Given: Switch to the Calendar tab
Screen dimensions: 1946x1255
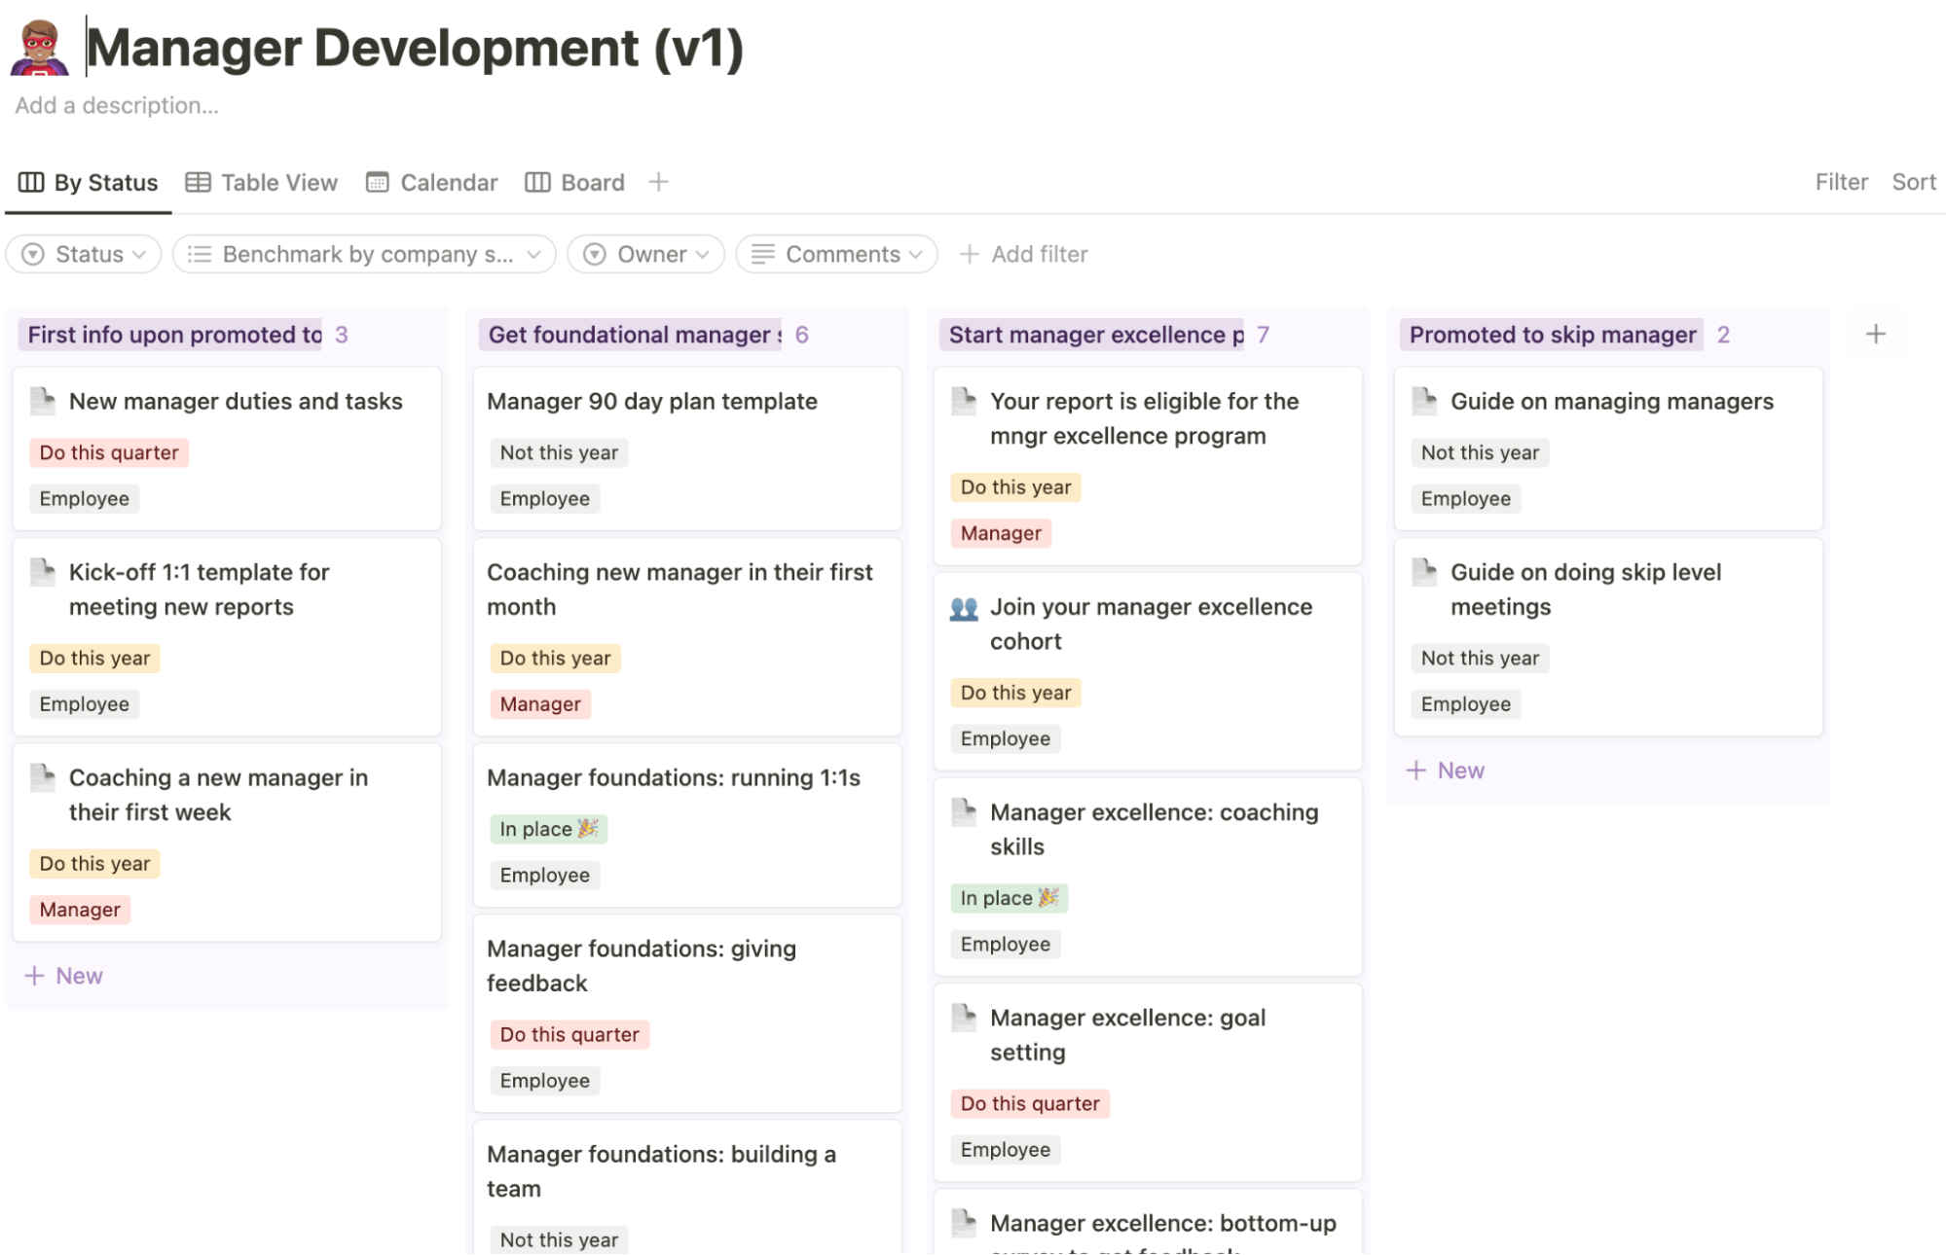Looking at the screenshot, I should pyautogui.click(x=448, y=182).
